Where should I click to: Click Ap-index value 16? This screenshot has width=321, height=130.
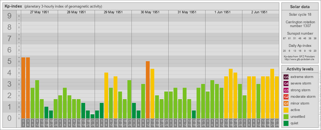tap(300, 51)
